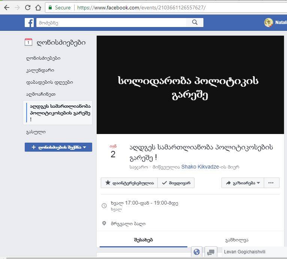Click the event time 17:00 - 19:00 text
This screenshot has height=259, width=287.
(x=144, y=203)
